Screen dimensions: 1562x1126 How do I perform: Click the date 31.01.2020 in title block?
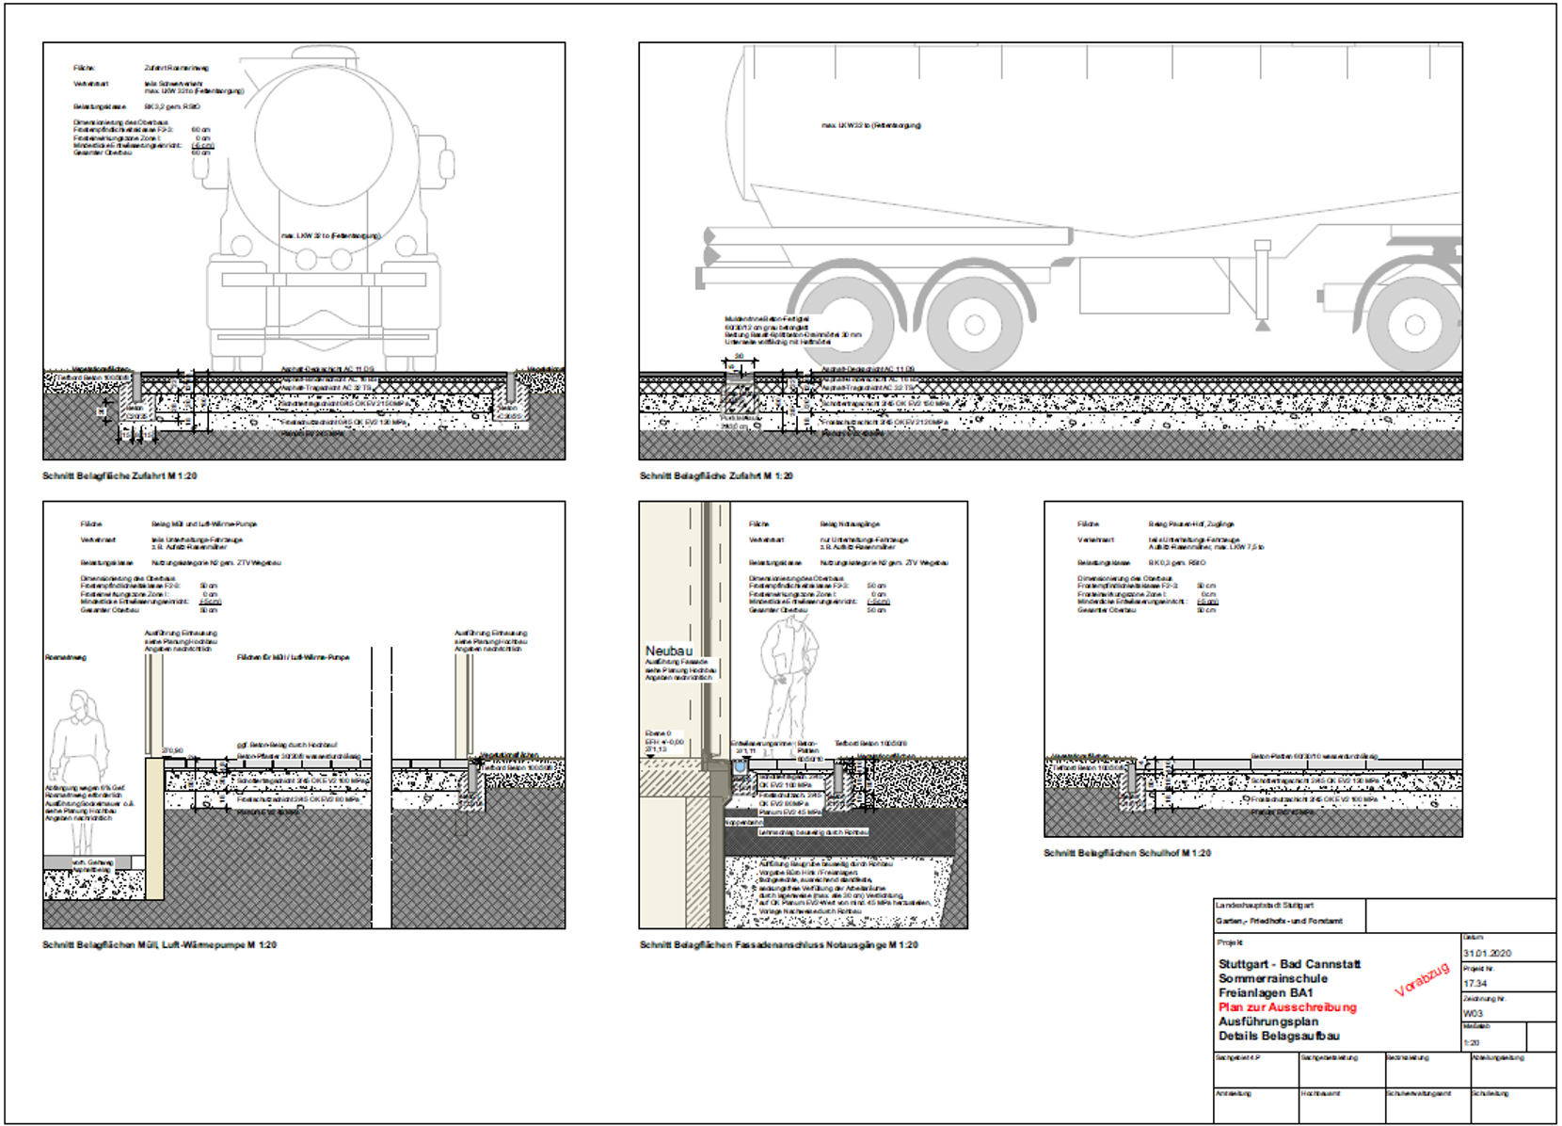tap(1487, 954)
